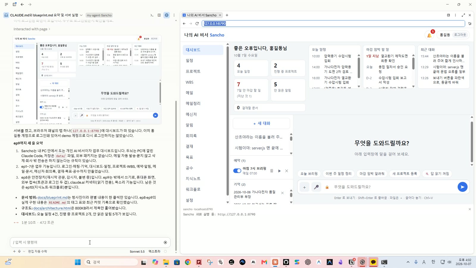
Task: Open the docs/blueprint.md link
Action: coord(53,197)
